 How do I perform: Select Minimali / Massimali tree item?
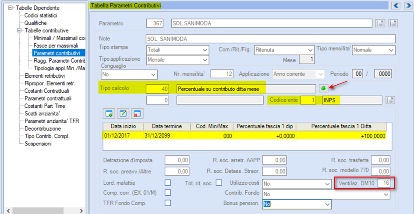[x=59, y=38]
